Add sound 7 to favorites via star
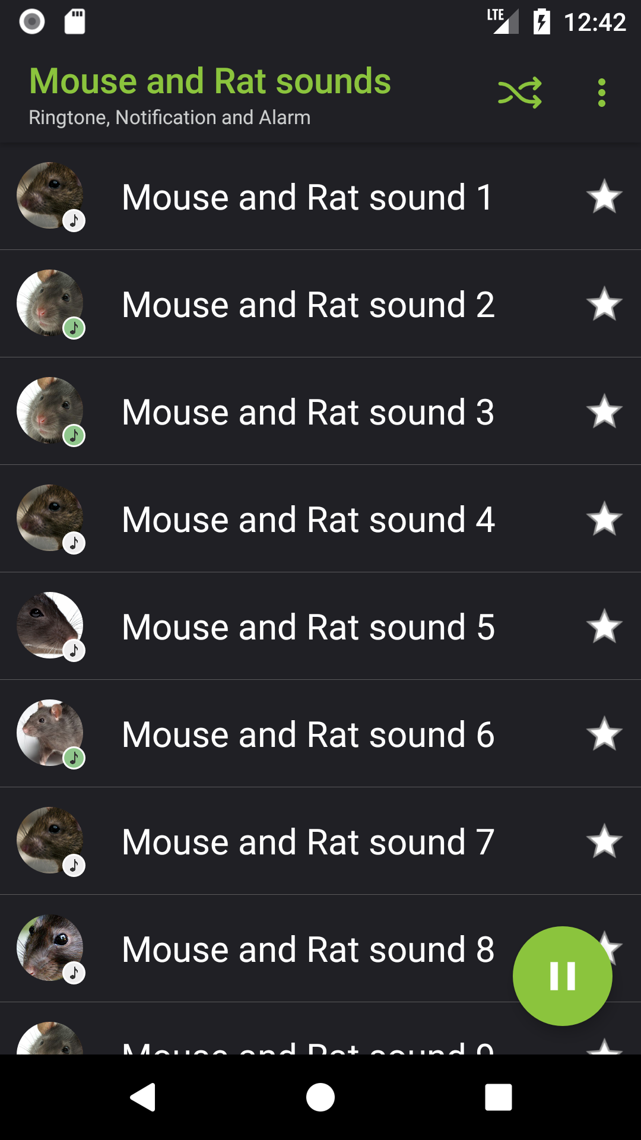Viewport: 641px width, 1140px height. coord(604,841)
